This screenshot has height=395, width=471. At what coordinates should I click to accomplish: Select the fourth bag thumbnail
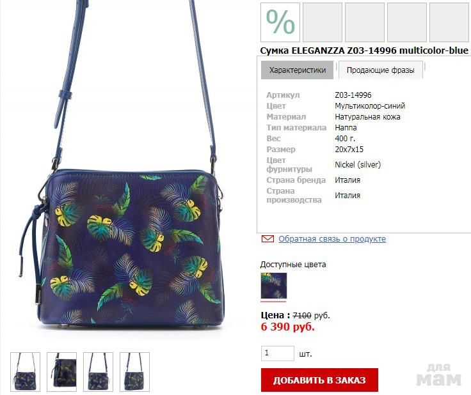(134, 372)
